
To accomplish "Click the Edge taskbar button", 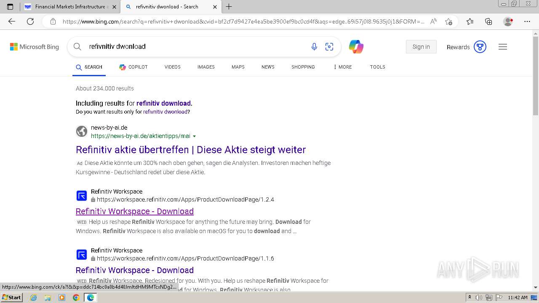I will click(x=91, y=298).
